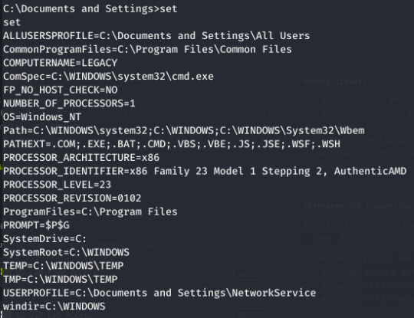Viewport: 414px width, 318px height.
Task: Click the ComSpec cmd.exe path line
Action: (108, 77)
